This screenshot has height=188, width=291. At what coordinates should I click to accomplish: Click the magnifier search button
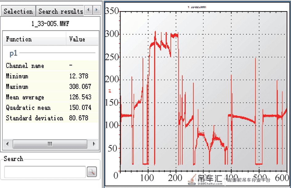click(92, 172)
